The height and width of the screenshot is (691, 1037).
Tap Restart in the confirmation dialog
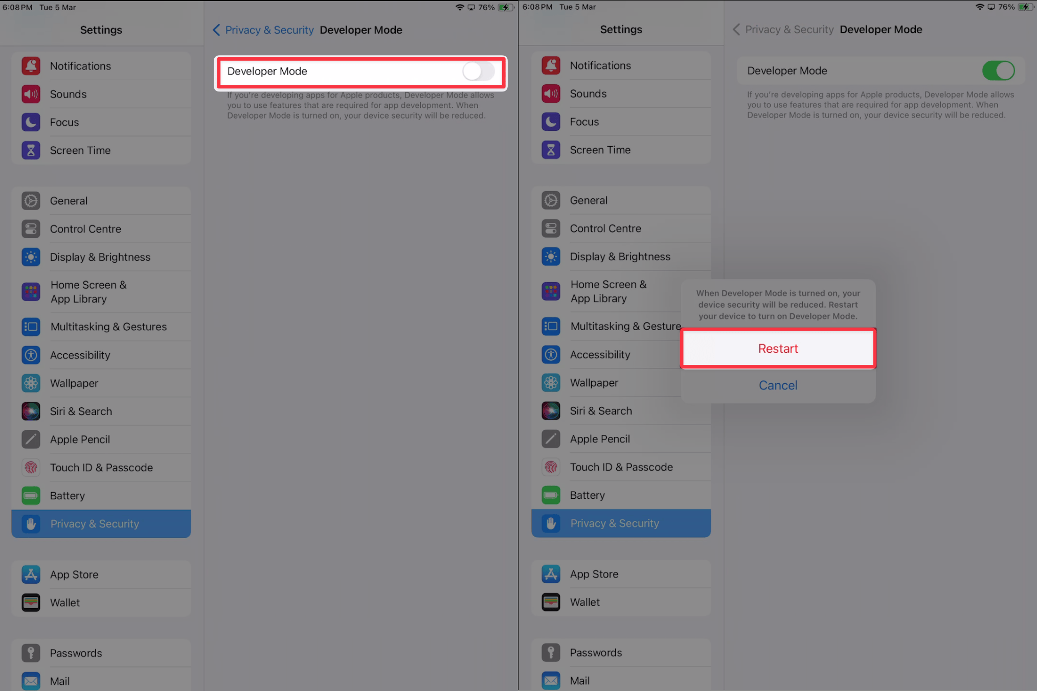click(777, 348)
